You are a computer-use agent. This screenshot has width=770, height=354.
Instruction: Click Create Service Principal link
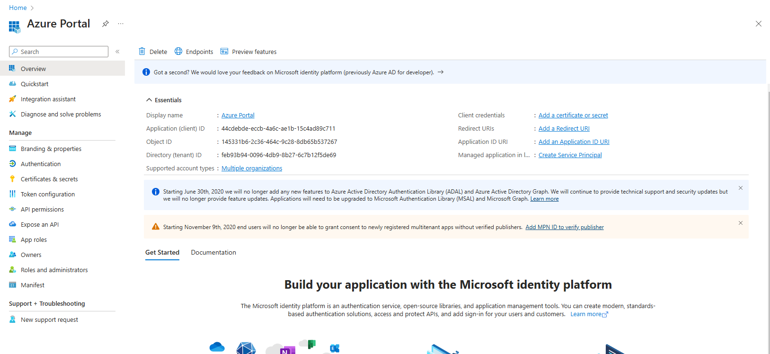[570, 155]
